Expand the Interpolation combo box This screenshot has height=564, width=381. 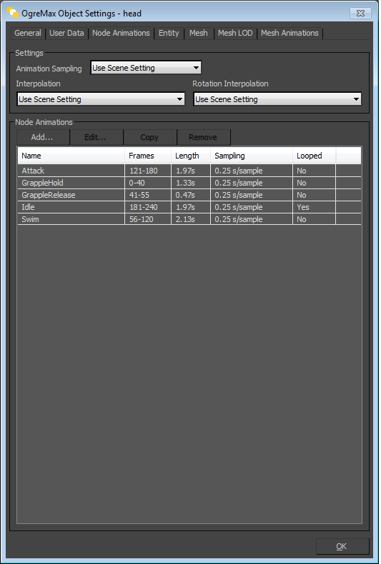(101, 99)
